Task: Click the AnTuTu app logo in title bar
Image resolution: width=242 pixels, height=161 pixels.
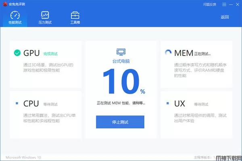Action: (5, 4)
